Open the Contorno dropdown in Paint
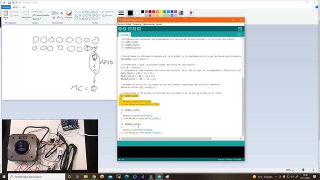 [107, 12]
